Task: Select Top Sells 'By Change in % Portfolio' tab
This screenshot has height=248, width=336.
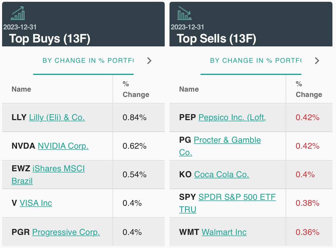Action: (255, 61)
